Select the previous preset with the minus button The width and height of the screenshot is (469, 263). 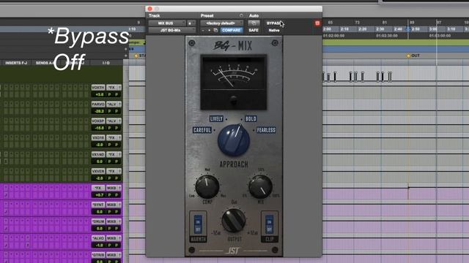tap(203, 31)
